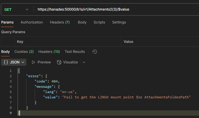
Task: Open the Authorization tab
Action: (x=32, y=22)
